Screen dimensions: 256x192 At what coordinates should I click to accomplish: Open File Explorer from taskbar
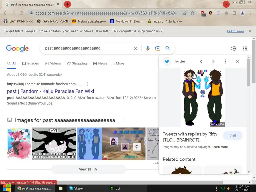(61, 188)
